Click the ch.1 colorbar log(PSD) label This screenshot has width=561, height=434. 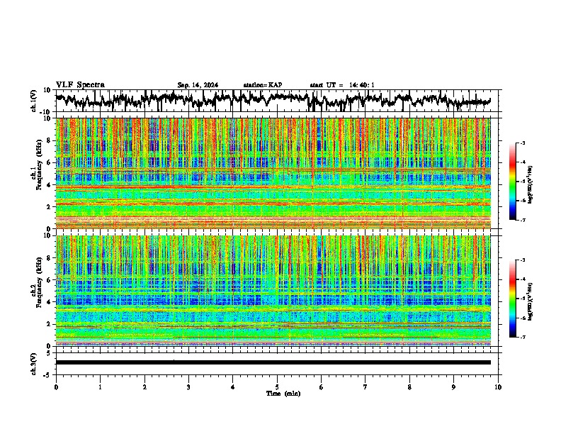(x=531, y=184)
